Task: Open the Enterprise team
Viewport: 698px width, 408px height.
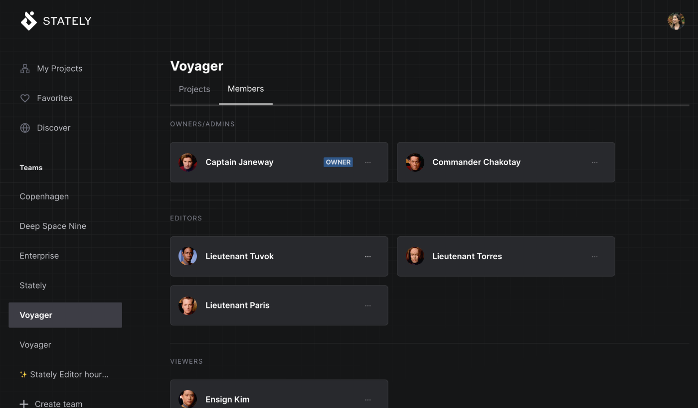Action: 39,256
